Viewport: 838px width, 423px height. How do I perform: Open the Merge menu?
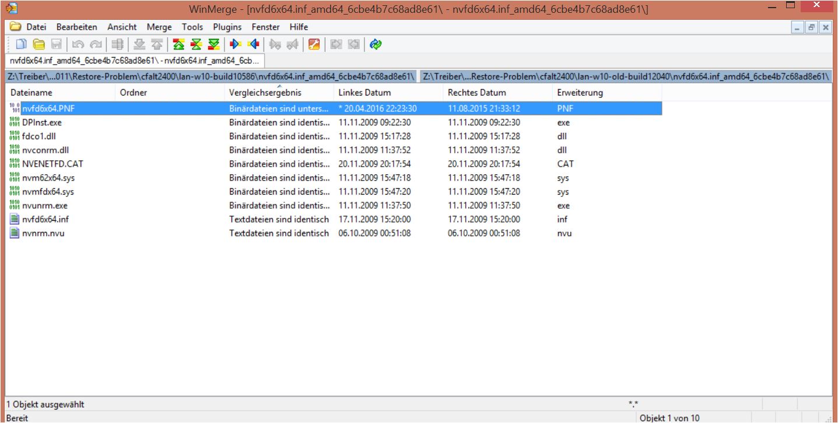click(x=159, y=27)
